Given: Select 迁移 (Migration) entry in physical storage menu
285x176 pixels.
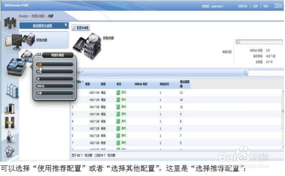Looking at the screenshot, I should coord(55,93).
